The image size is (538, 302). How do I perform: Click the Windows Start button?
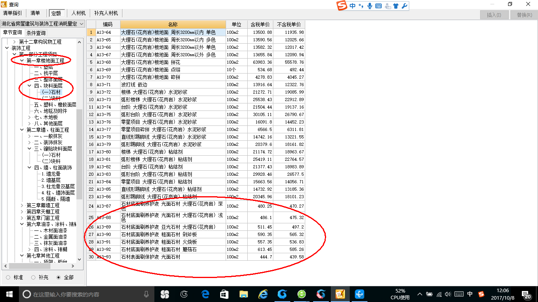tap(9, 294)
